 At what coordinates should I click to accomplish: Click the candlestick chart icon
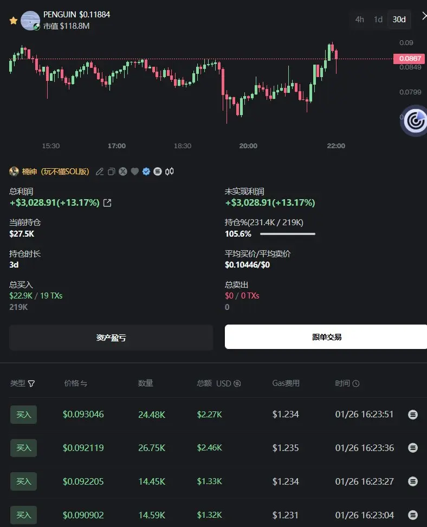170,172
